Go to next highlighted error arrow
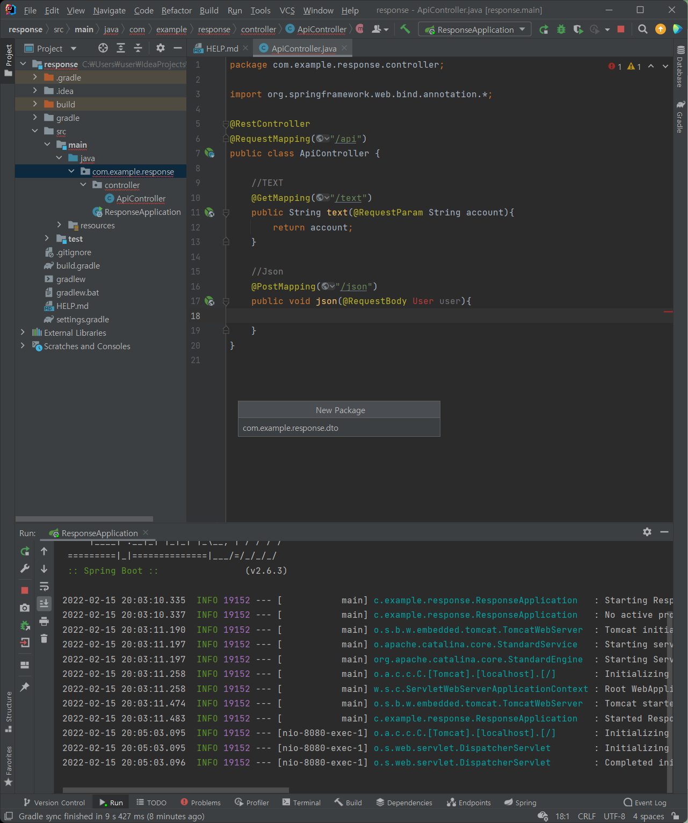The width and height of the screenshot is (688, 823). (x=665, y=66)
